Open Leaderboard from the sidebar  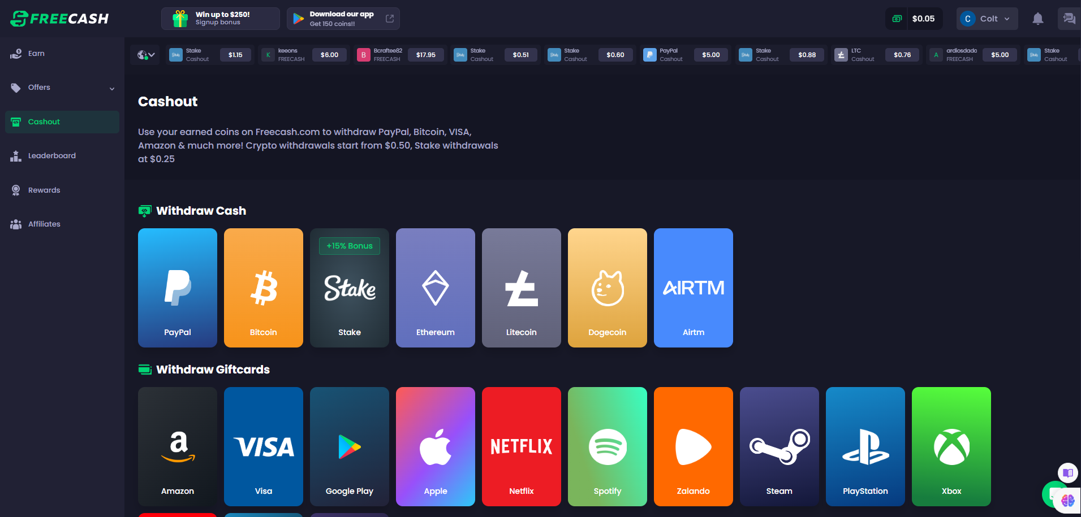click(x=51, y=156)
